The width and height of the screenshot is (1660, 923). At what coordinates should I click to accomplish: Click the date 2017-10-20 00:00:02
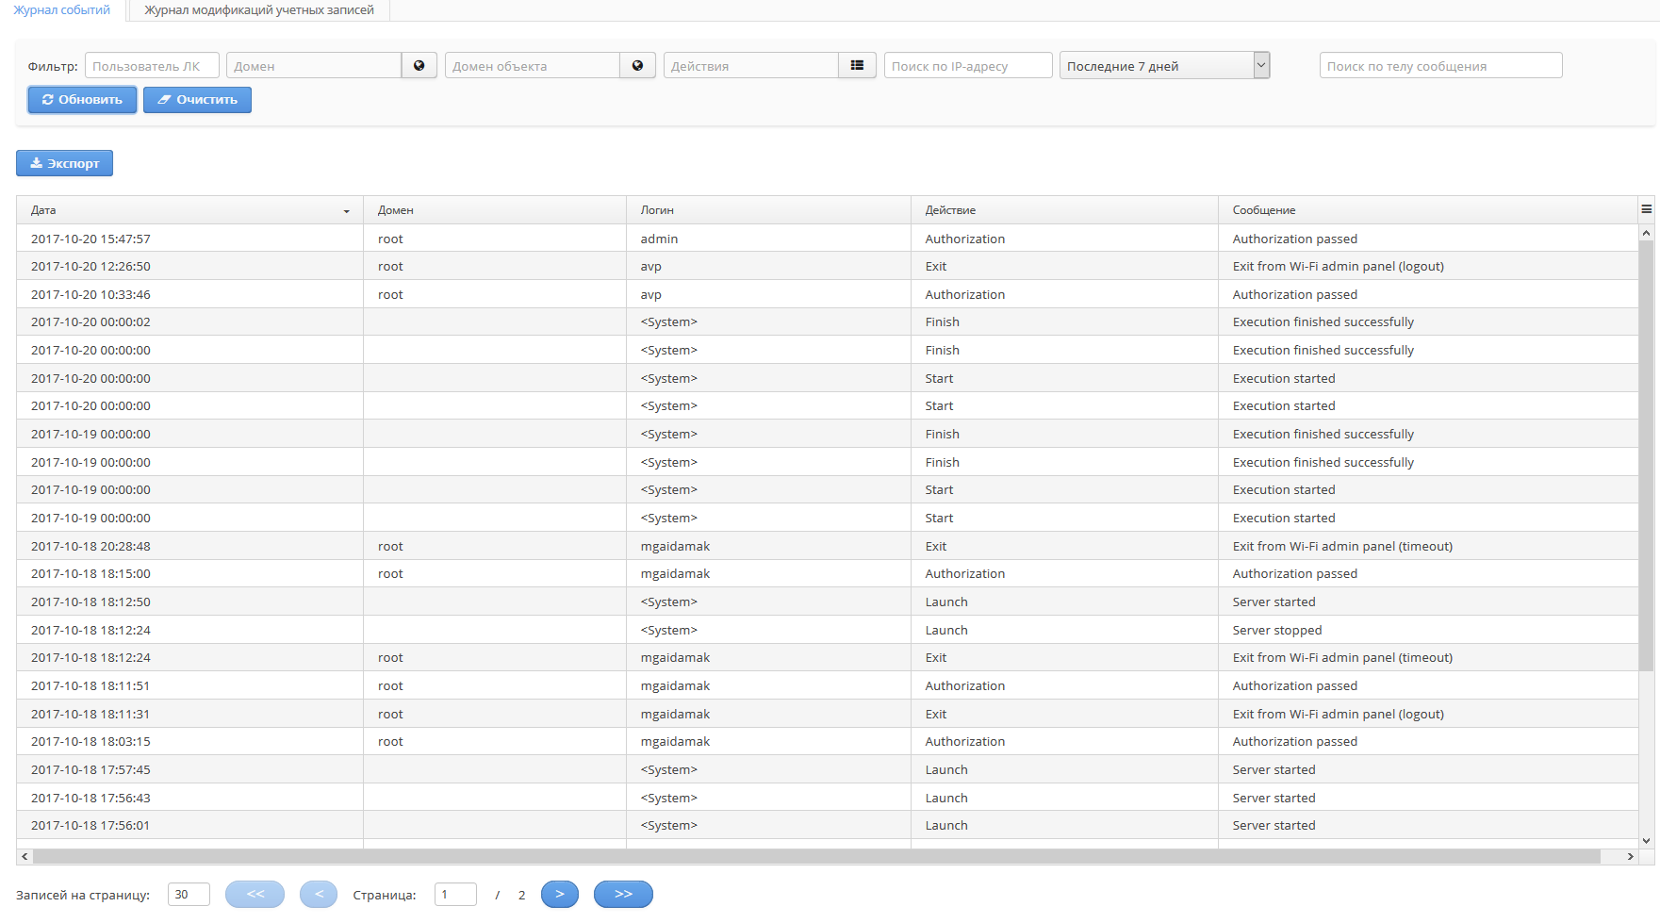pos(90,322)
